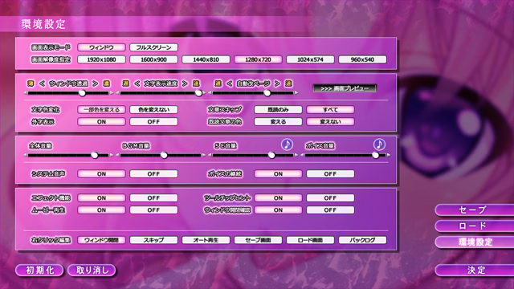The image size is (514, 289).
Task: Click the 文字表示速度 slider handle
Action: (198, 93)
